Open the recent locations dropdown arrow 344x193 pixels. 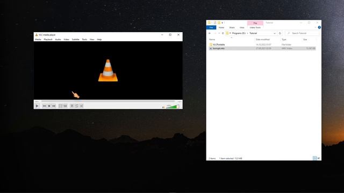pos(219,33)
